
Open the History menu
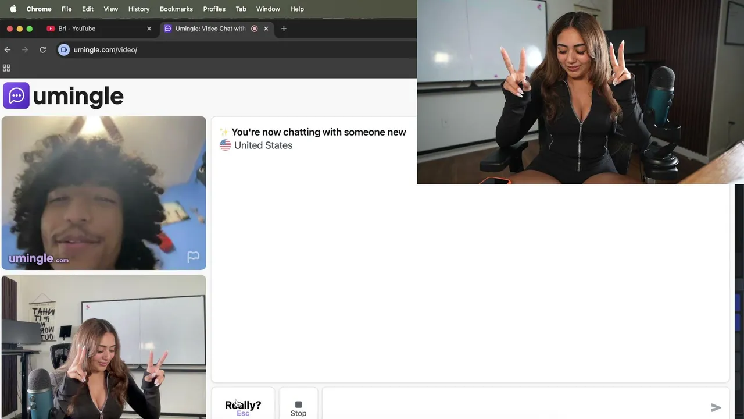pyautogui.click(x=139, y=9)
